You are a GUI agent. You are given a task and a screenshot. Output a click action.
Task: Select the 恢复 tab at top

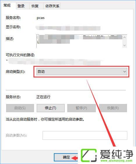35,6
